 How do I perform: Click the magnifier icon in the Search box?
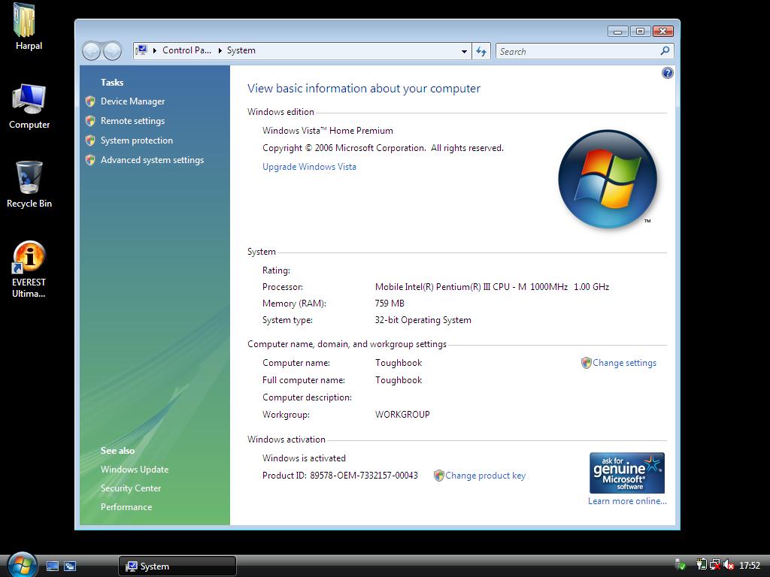click(665, 50)
